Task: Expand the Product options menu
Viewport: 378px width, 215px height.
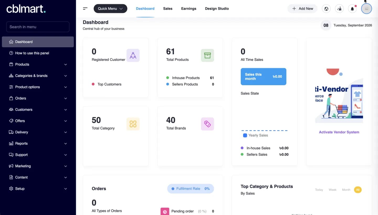Action: pos(38,87)
